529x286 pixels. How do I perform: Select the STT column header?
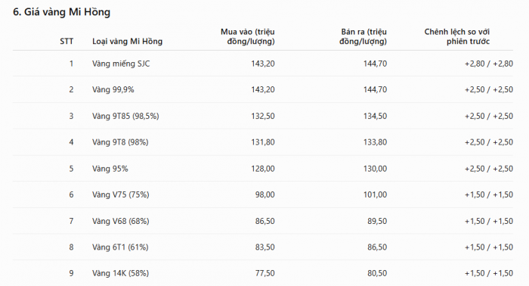(67, 41)
